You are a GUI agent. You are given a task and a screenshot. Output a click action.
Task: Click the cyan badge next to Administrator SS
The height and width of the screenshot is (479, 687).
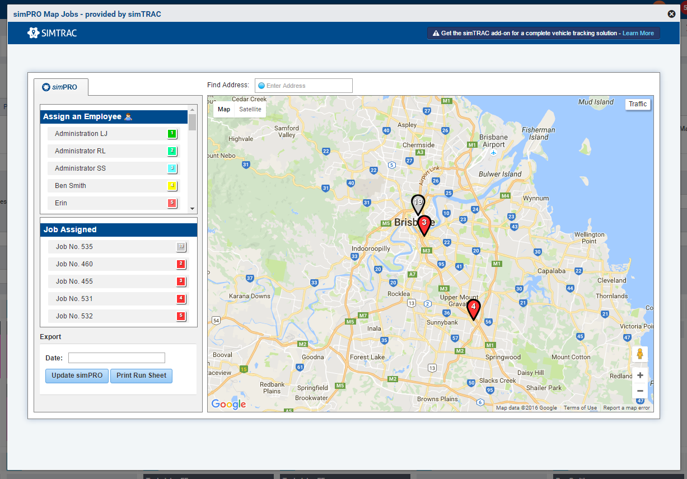point(172,168)
